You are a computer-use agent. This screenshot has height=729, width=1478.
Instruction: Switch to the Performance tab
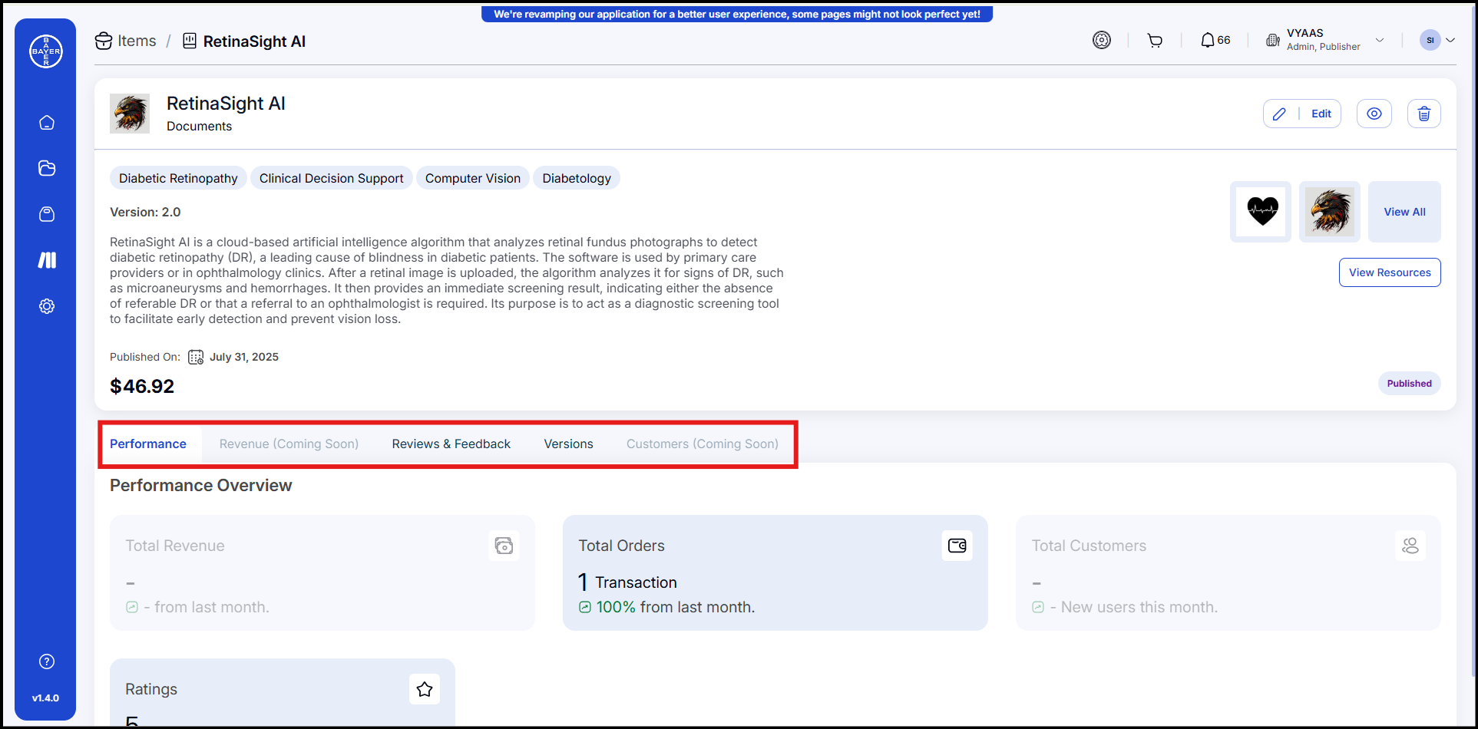(148, 444)
